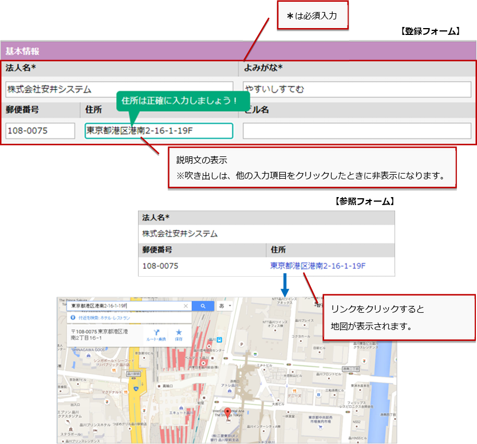Click the コクヨホール label on map
477x444 pixels.
(301, 336)
